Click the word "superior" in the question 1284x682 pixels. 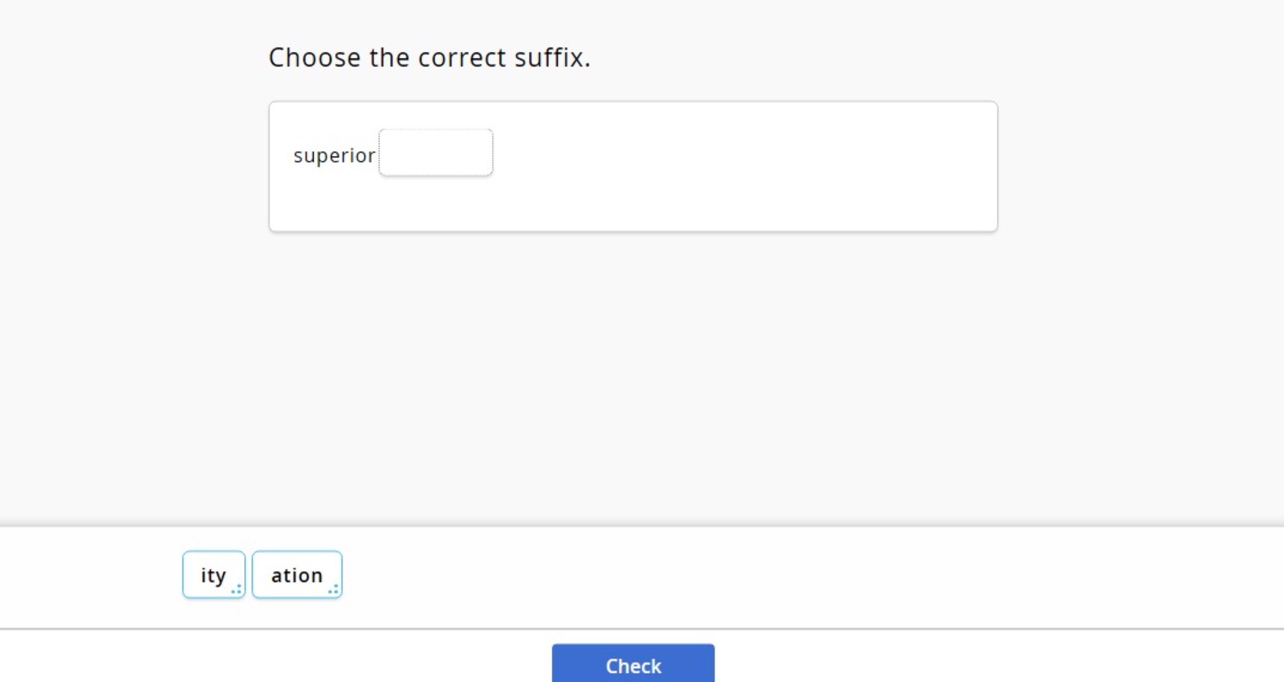(x=334, y=156)
